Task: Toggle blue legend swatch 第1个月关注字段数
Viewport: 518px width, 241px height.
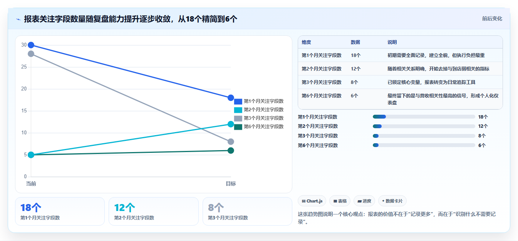Action: [x=238, y=101]
